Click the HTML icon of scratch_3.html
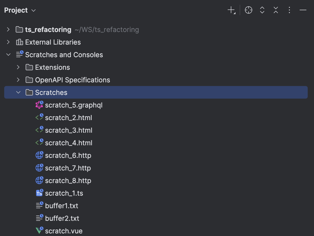314x236 pixels. tap(39, 130)
